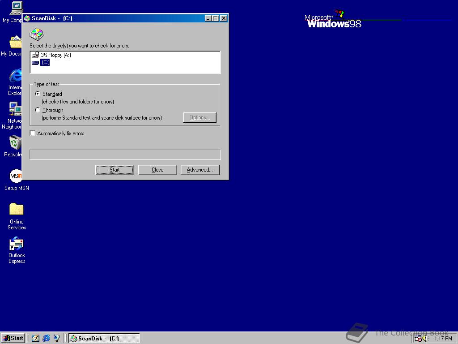
Task: Open the Advanced... settings button
Action: [200, 170]
